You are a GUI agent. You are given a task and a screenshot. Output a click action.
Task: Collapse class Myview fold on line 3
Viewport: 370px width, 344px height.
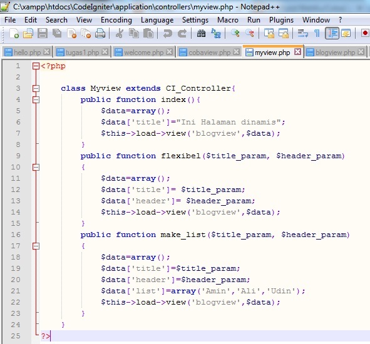[36, 88]
